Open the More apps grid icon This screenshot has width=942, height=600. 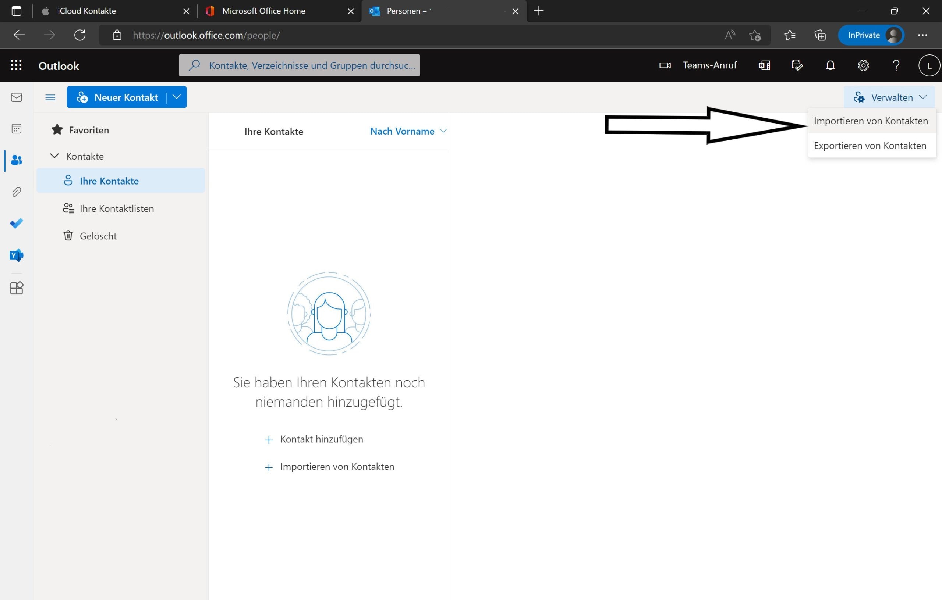tap(17, 288)
